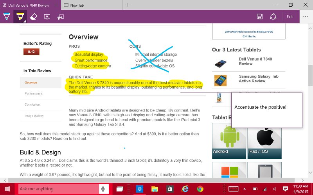Open the Windows Start menu
313x195 pixels.
click(x=7, y=189)
